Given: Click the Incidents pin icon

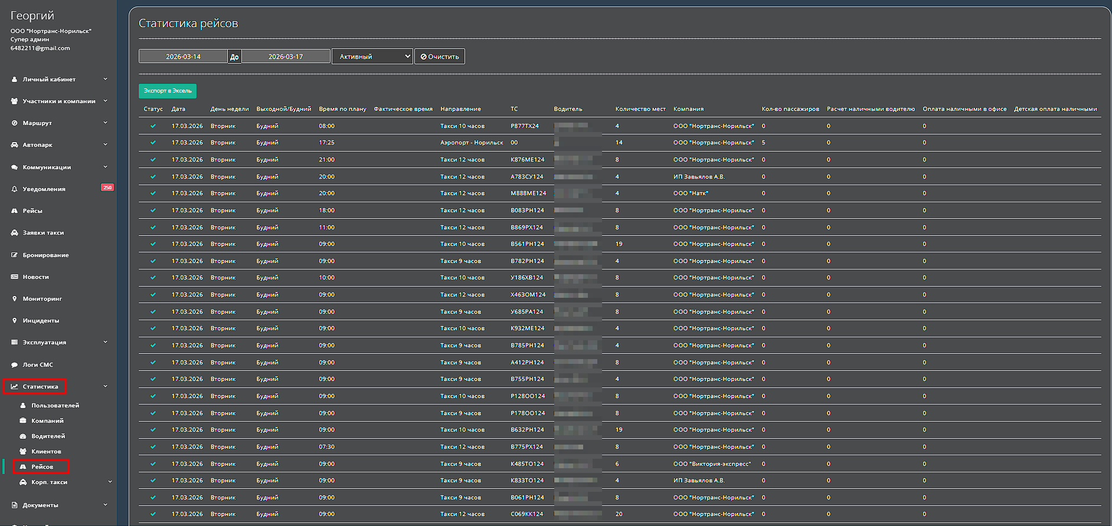Looking at the screenshot, I should 14,321.
